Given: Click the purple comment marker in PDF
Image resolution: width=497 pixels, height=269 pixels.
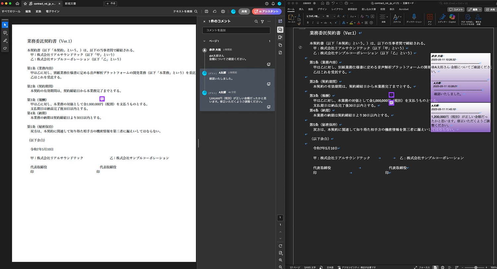Looking at the screenshot, I should (102, 99).
